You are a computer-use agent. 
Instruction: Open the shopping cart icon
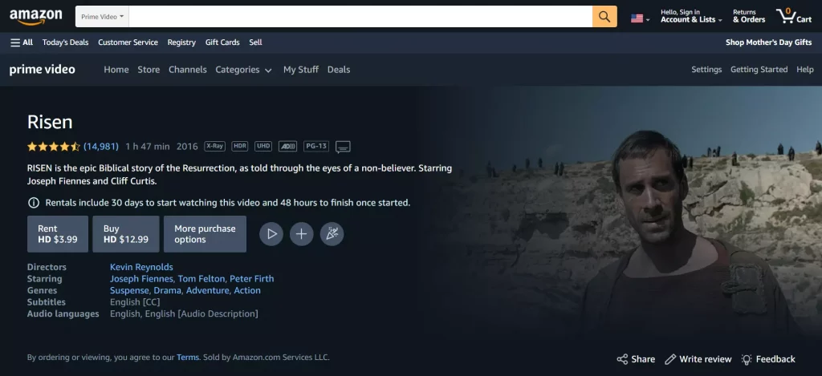[x=794, y=16]
